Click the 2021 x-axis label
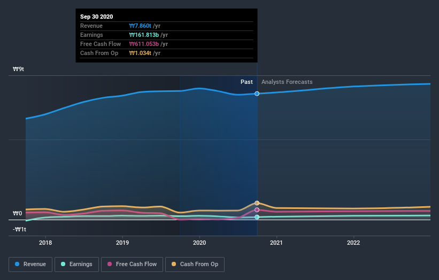This screenshot has height=280, width=439. 276,243
